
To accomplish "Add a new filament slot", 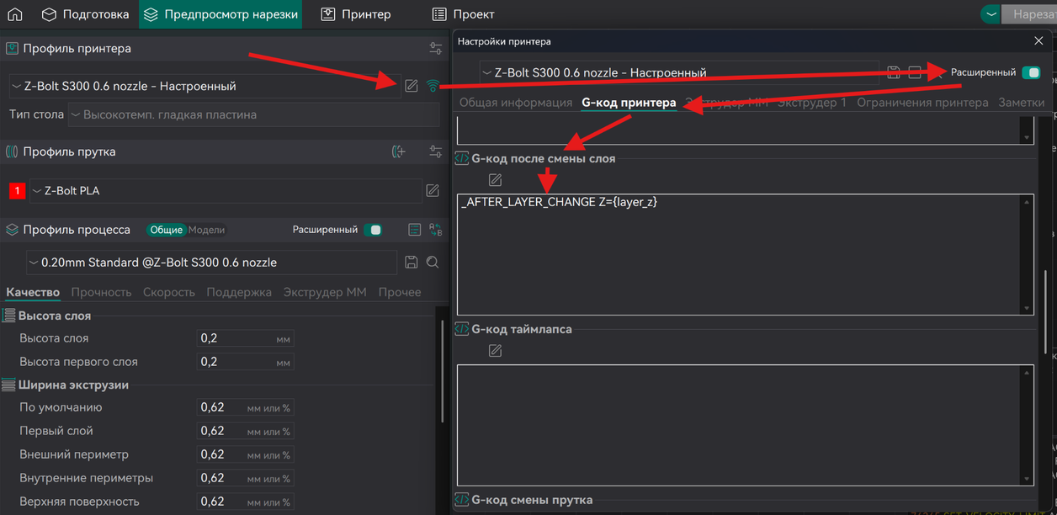I will (x=399, y=152).
